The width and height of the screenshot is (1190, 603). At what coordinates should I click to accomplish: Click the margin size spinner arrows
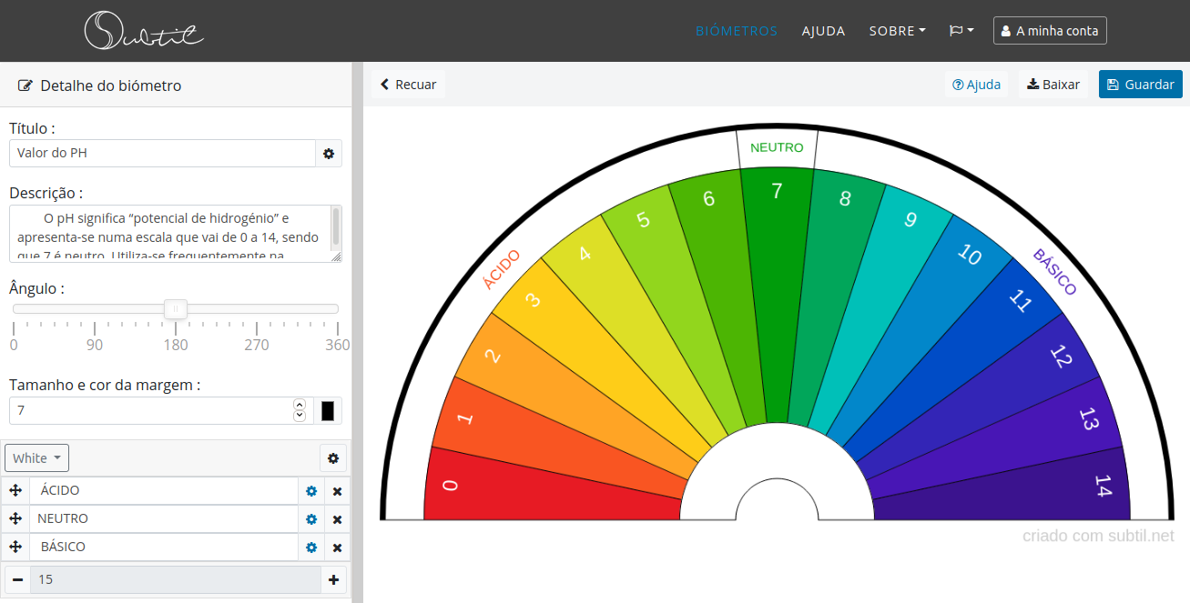tap(300, 410)
